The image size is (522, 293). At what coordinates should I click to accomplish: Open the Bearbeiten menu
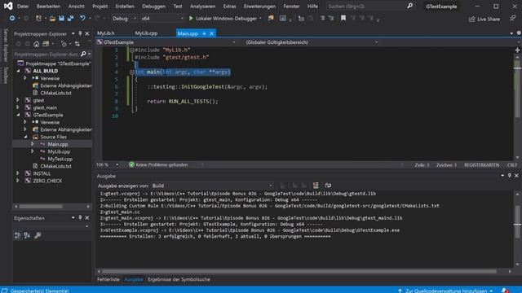click(48, 7)
